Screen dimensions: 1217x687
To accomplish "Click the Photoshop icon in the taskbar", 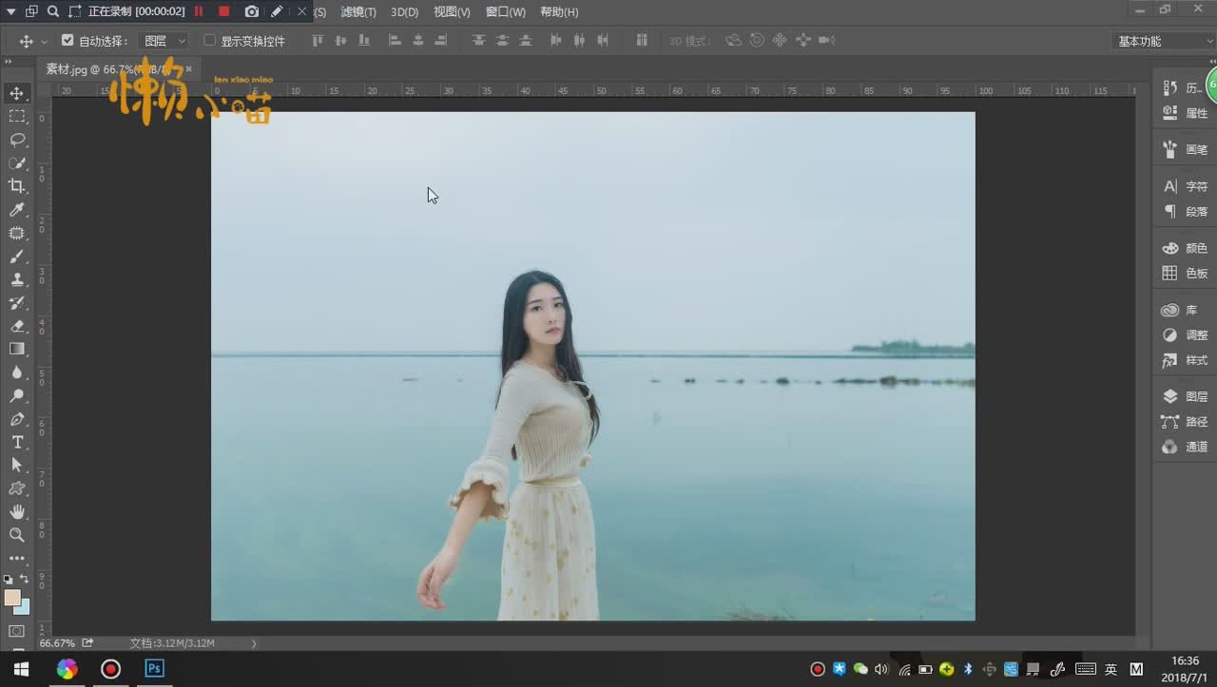I will pyautogui.click(x=154, y=669).
